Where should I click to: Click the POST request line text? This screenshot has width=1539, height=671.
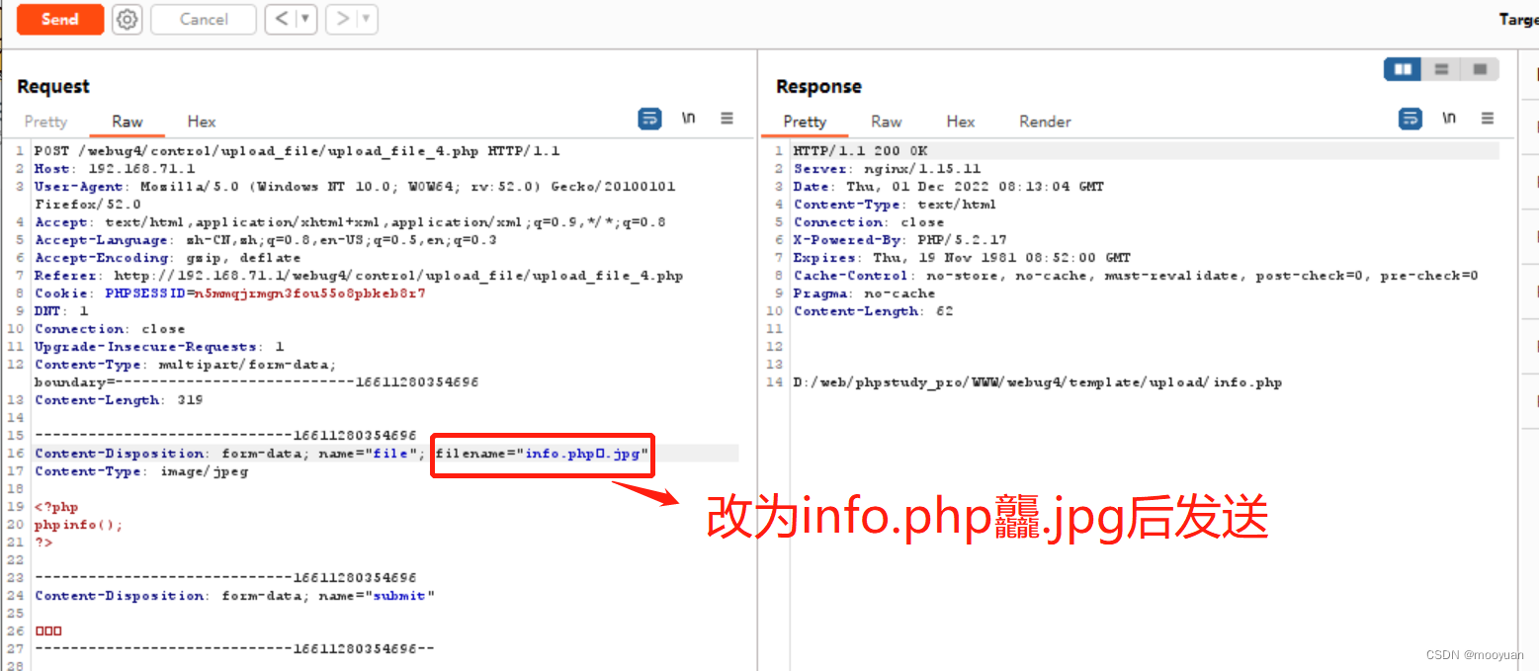[x=297, y=151]
